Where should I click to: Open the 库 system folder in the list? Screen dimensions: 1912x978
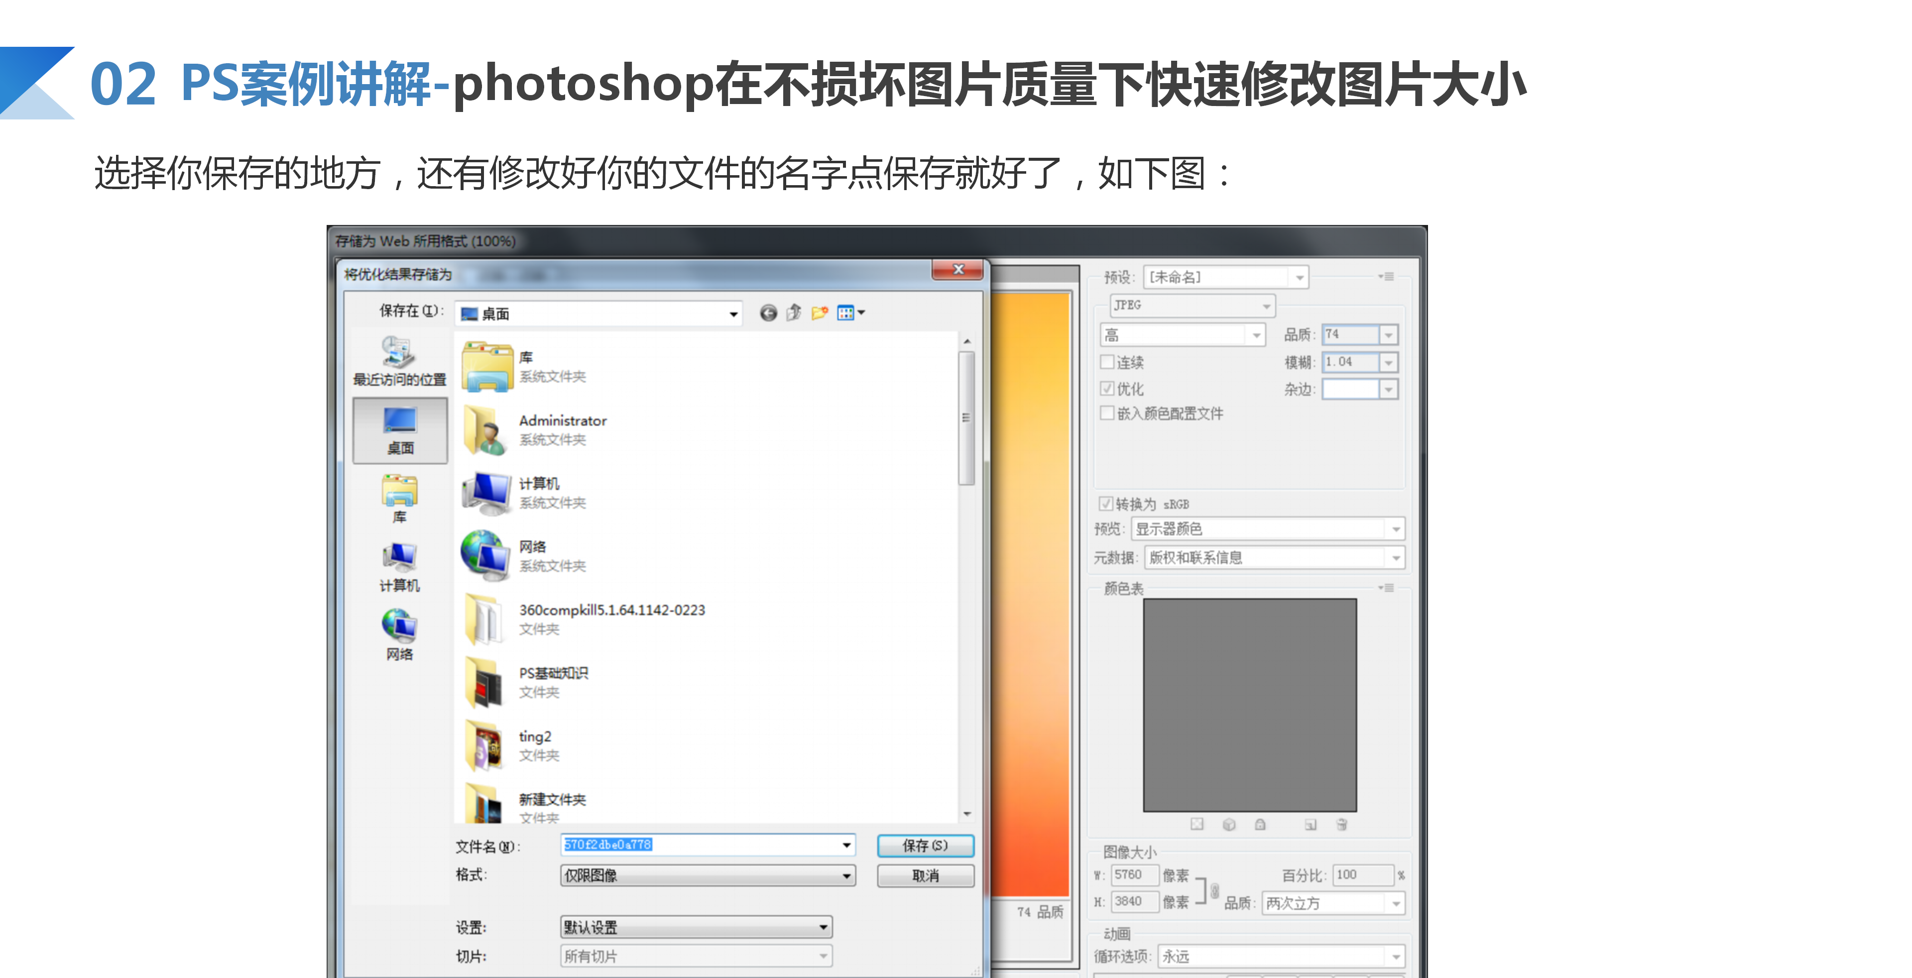(x=524, y=367)
